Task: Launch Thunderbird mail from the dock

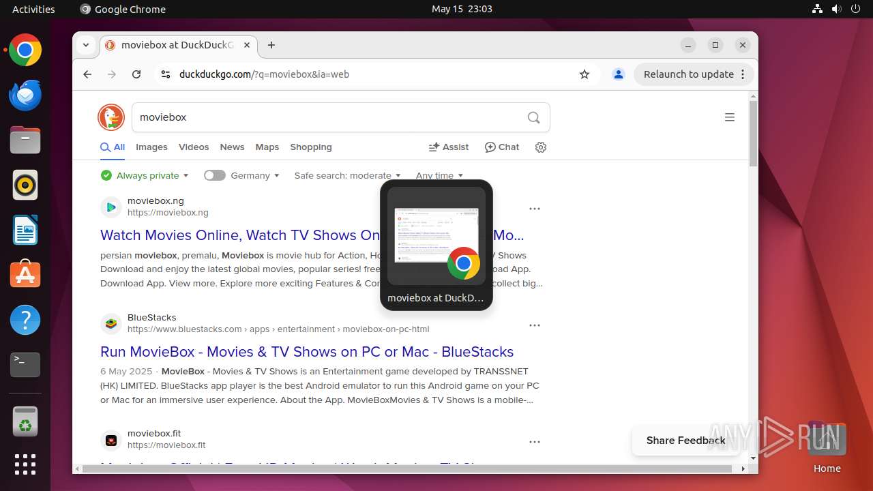Action: [x=25, y=95]
